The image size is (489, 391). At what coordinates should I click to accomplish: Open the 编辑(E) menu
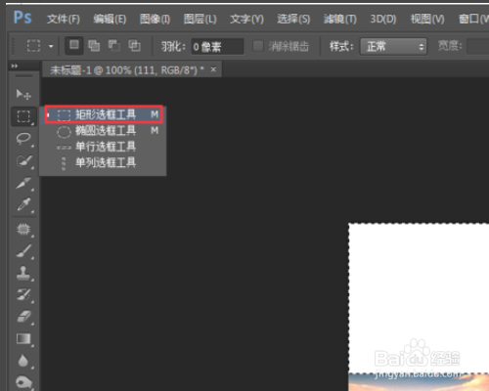click(x=110, y=20)
